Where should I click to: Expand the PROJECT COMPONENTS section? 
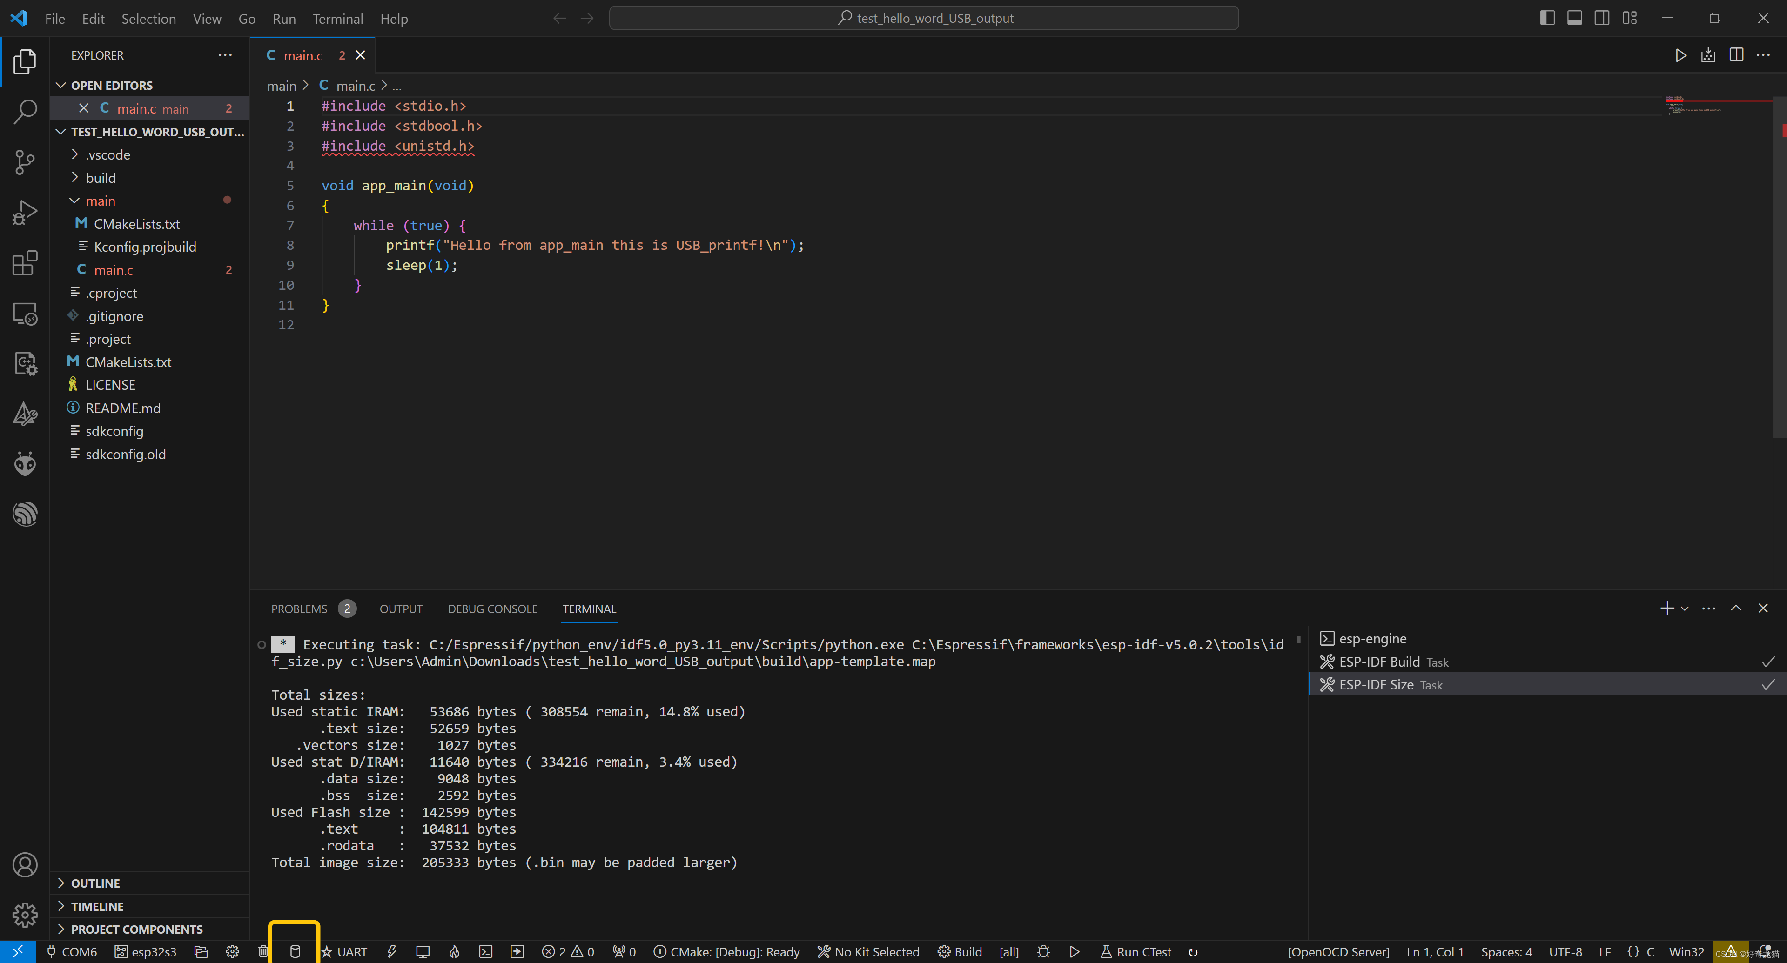[150, 929]
